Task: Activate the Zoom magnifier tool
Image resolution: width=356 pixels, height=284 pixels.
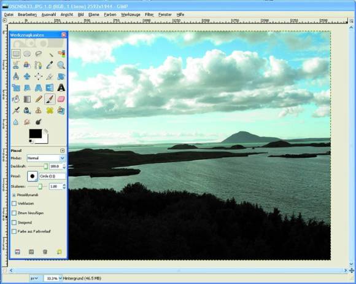Action: pos(61,65)
